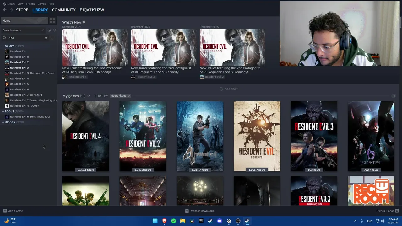Open the Help menu

51,4
